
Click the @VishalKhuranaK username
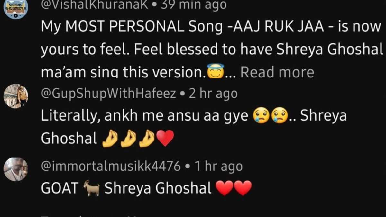tap(95, 5)
